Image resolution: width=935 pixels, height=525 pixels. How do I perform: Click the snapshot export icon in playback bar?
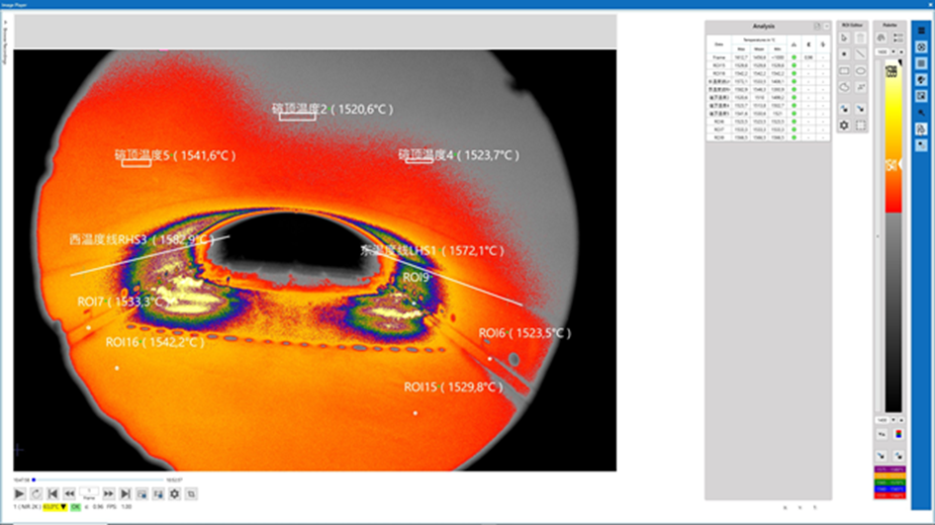click(141, 493)
